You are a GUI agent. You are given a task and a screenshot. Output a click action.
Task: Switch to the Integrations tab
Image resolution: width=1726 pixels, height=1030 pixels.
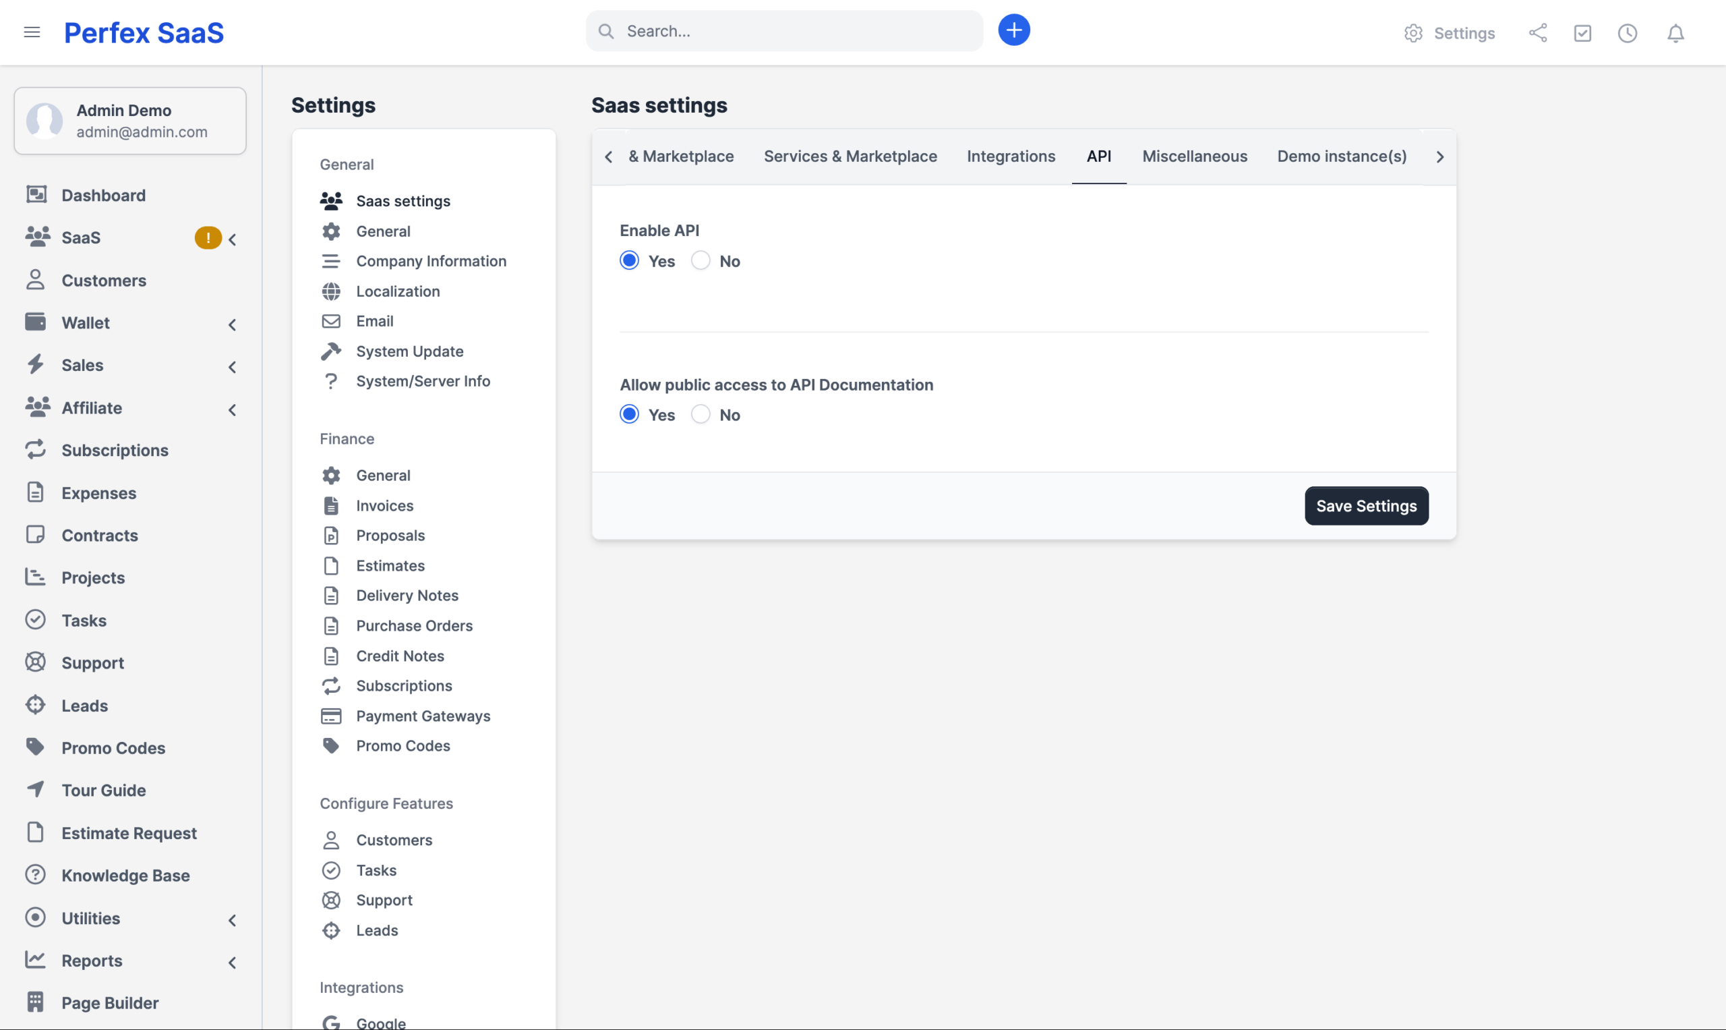(x=1011, y=156)
